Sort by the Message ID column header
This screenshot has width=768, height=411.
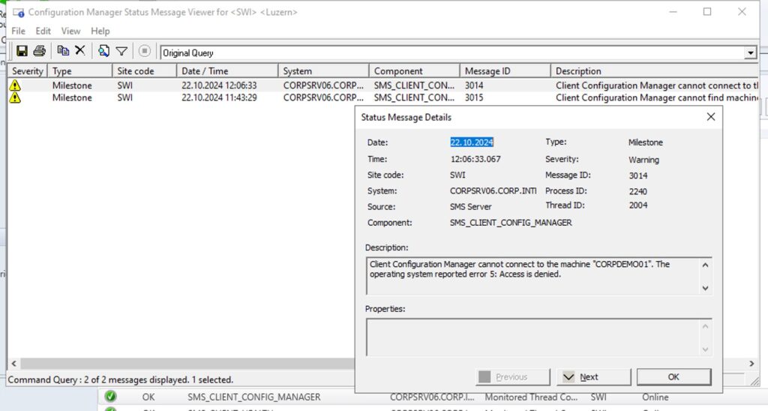(487, 70)
